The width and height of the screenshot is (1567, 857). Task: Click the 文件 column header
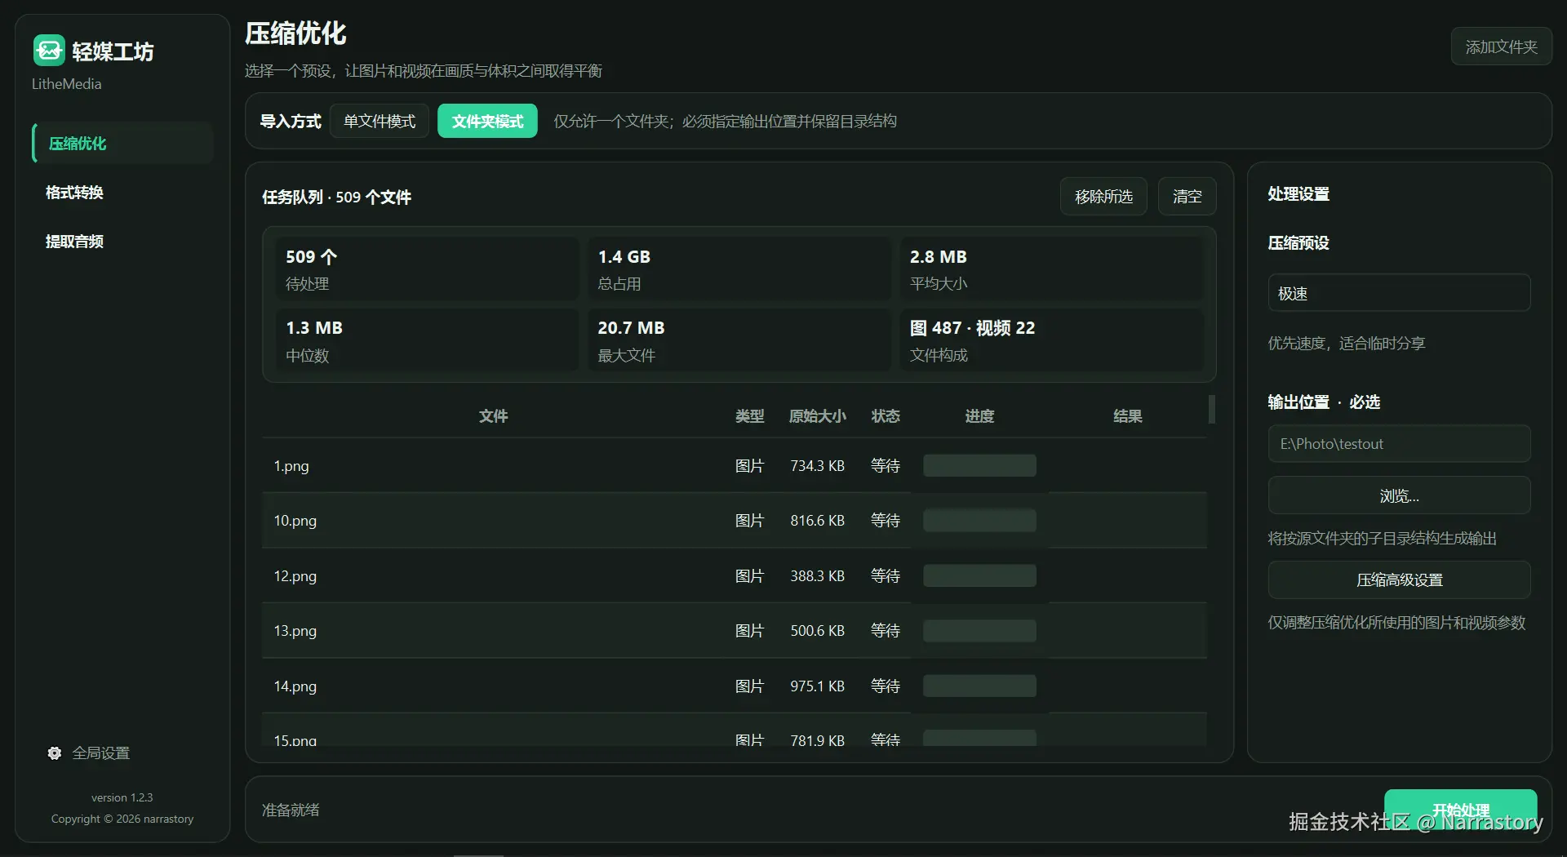click(x=493, y=415)
